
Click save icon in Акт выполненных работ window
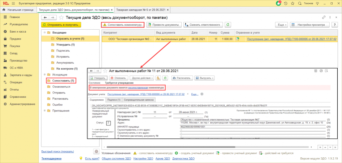[316, 71]
